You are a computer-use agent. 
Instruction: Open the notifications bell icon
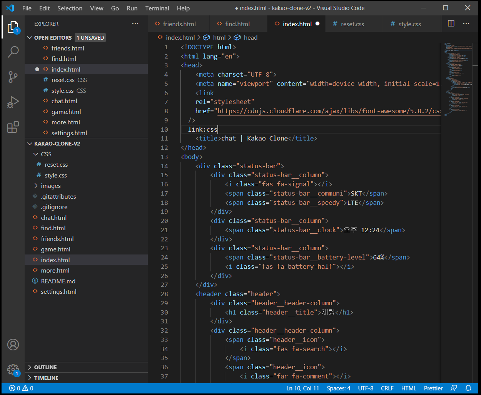(468, 388)
